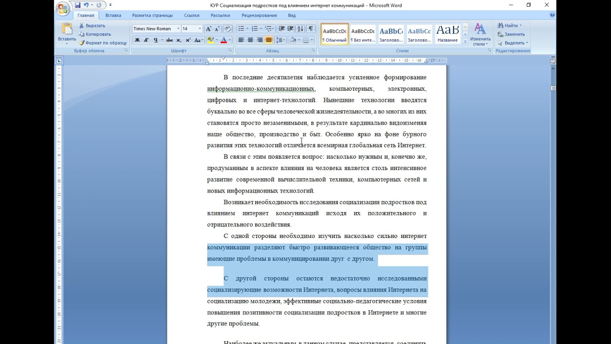611x344 pixels.
Task: Open Абзац dialog launcher
Action: coord(314,51)
